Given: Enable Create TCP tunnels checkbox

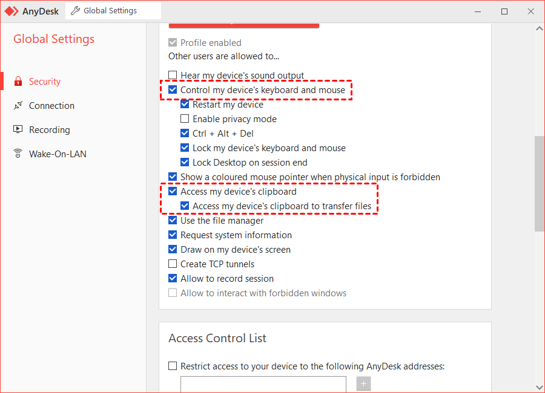Looking at the screenshot, I should coord(173,264).
